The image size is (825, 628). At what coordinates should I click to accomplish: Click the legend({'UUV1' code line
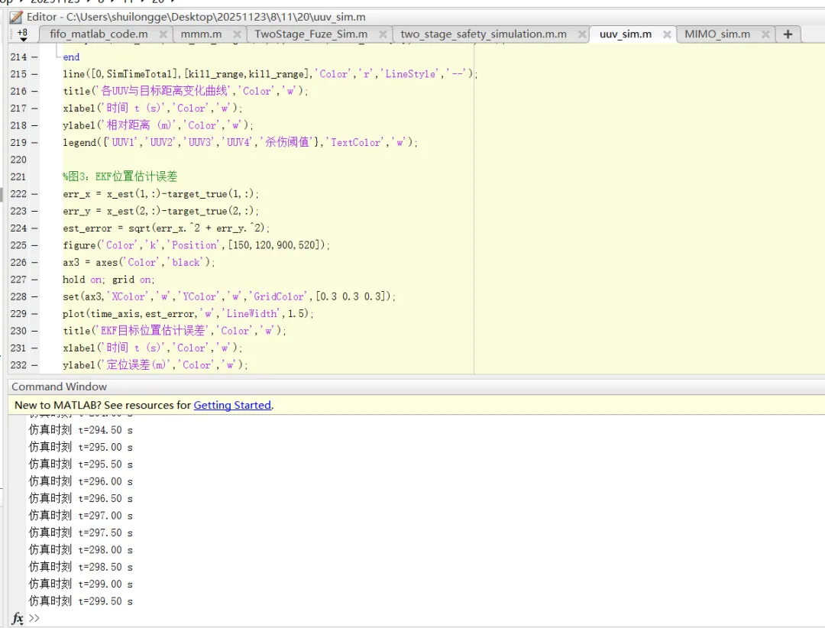pyautogui.click(x=240, y=143)
